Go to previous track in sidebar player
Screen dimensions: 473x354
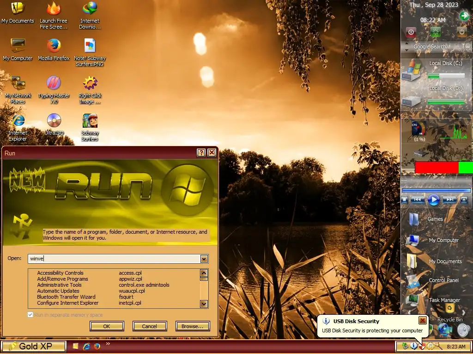(418, 200)
